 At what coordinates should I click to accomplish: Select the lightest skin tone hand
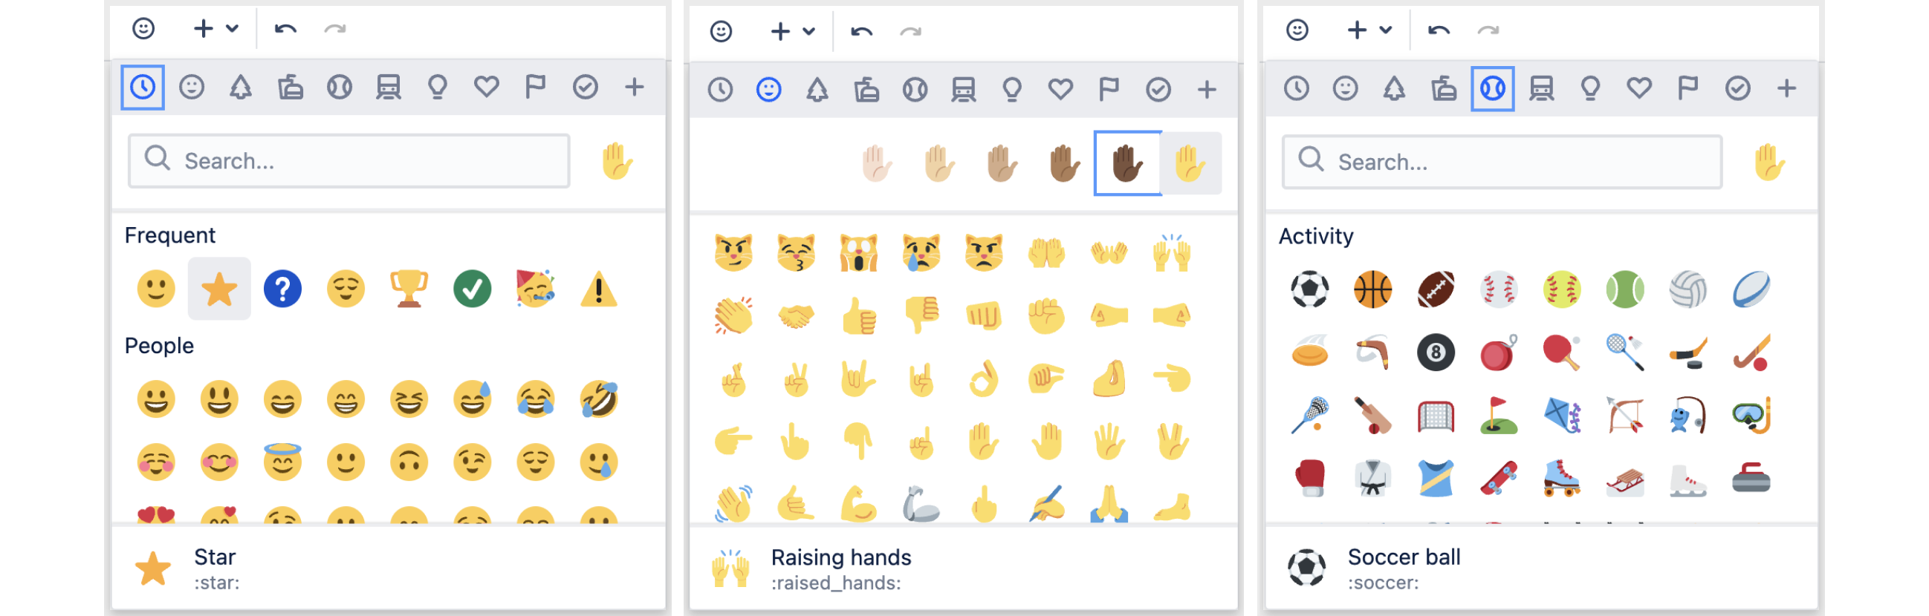(876, 164)
